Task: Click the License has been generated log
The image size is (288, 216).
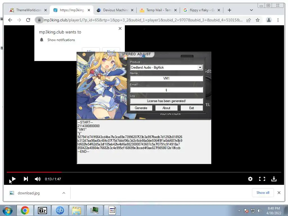Action: pyautogui.click(x=166, y=101)
